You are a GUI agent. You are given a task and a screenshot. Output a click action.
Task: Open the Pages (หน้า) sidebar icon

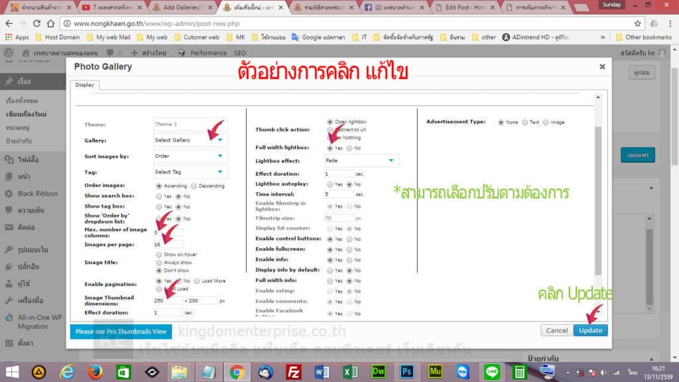(10, 177)
